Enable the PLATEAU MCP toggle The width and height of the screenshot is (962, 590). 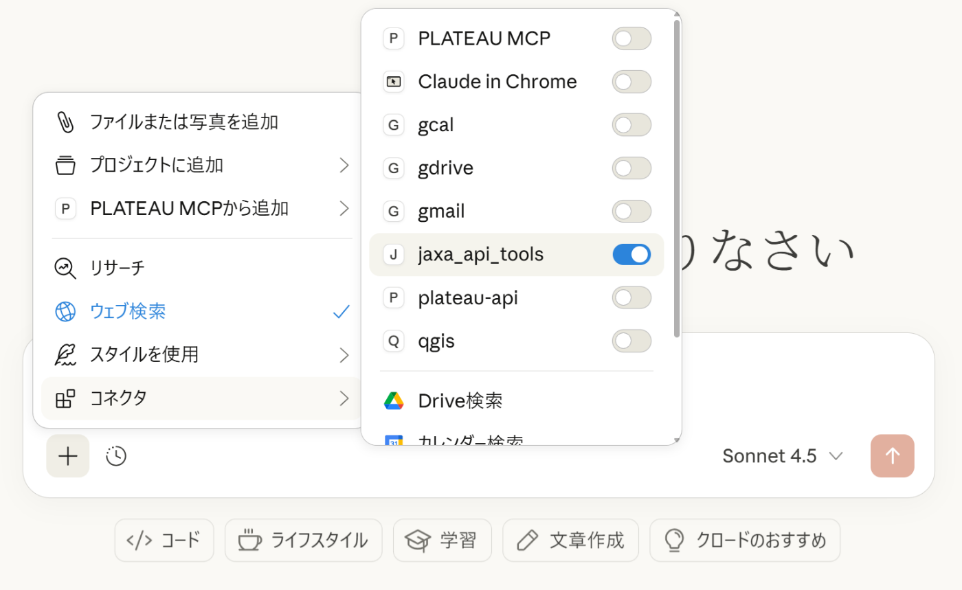coord(631,38)
